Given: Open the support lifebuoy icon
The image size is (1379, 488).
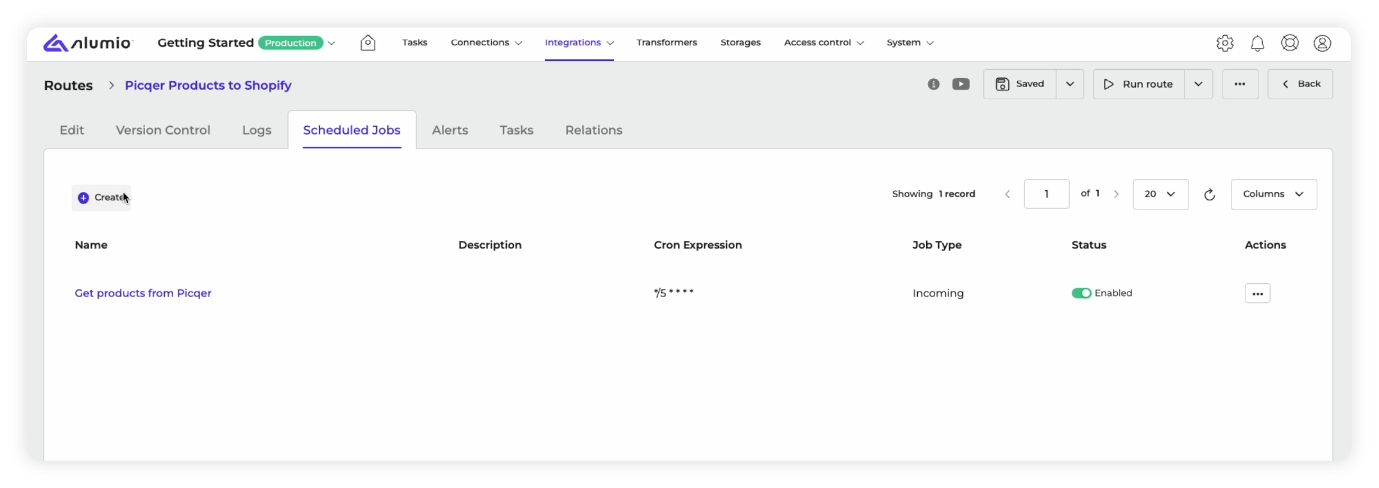Looking at the screenshot, I should [1289, 43].
